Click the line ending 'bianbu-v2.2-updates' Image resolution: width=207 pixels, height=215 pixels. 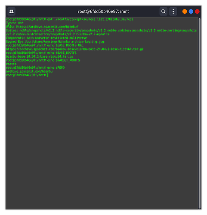tap(58, 34)
